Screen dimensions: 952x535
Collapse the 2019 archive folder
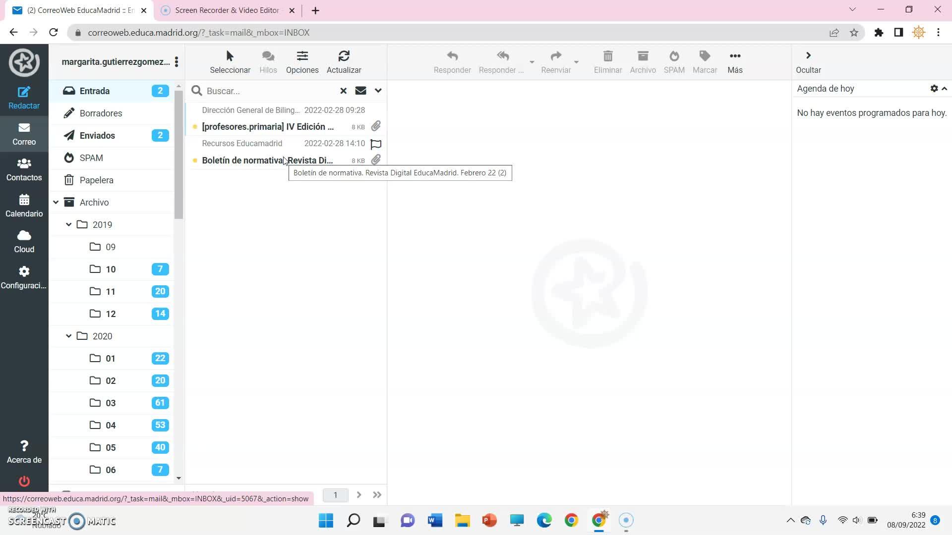coord(69,224)
